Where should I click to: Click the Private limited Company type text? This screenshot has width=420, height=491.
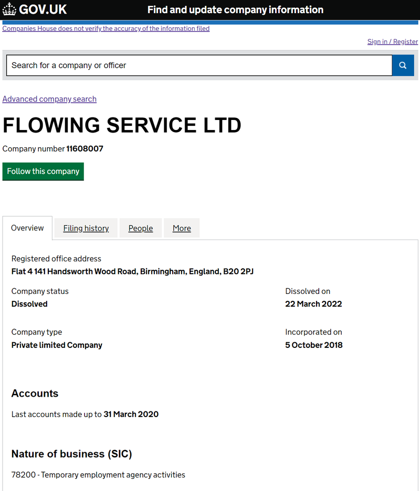(57, 345)
